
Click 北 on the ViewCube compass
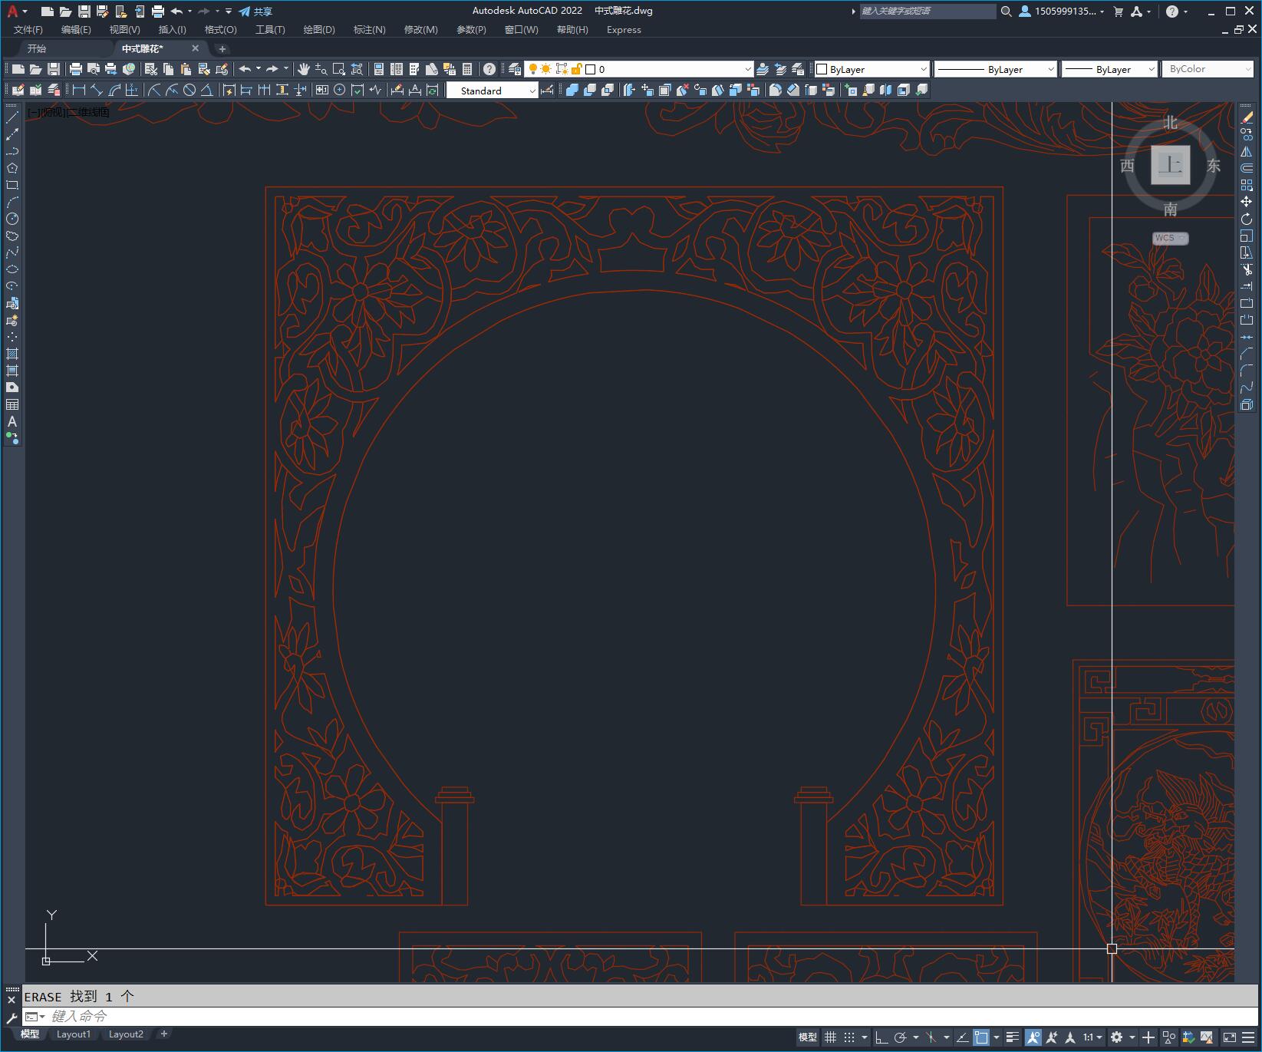(1170, 123)
